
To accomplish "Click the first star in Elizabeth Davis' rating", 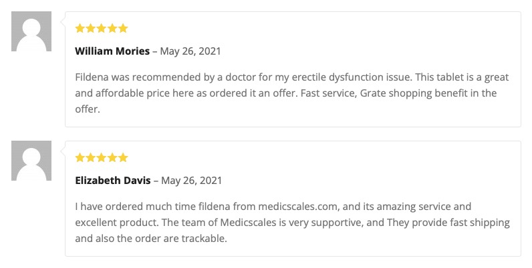I will tap(80, 157).
